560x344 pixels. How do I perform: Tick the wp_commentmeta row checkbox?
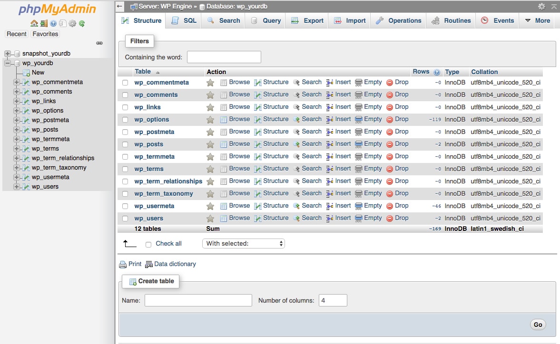pyautogui.click(x=125, y=83)
